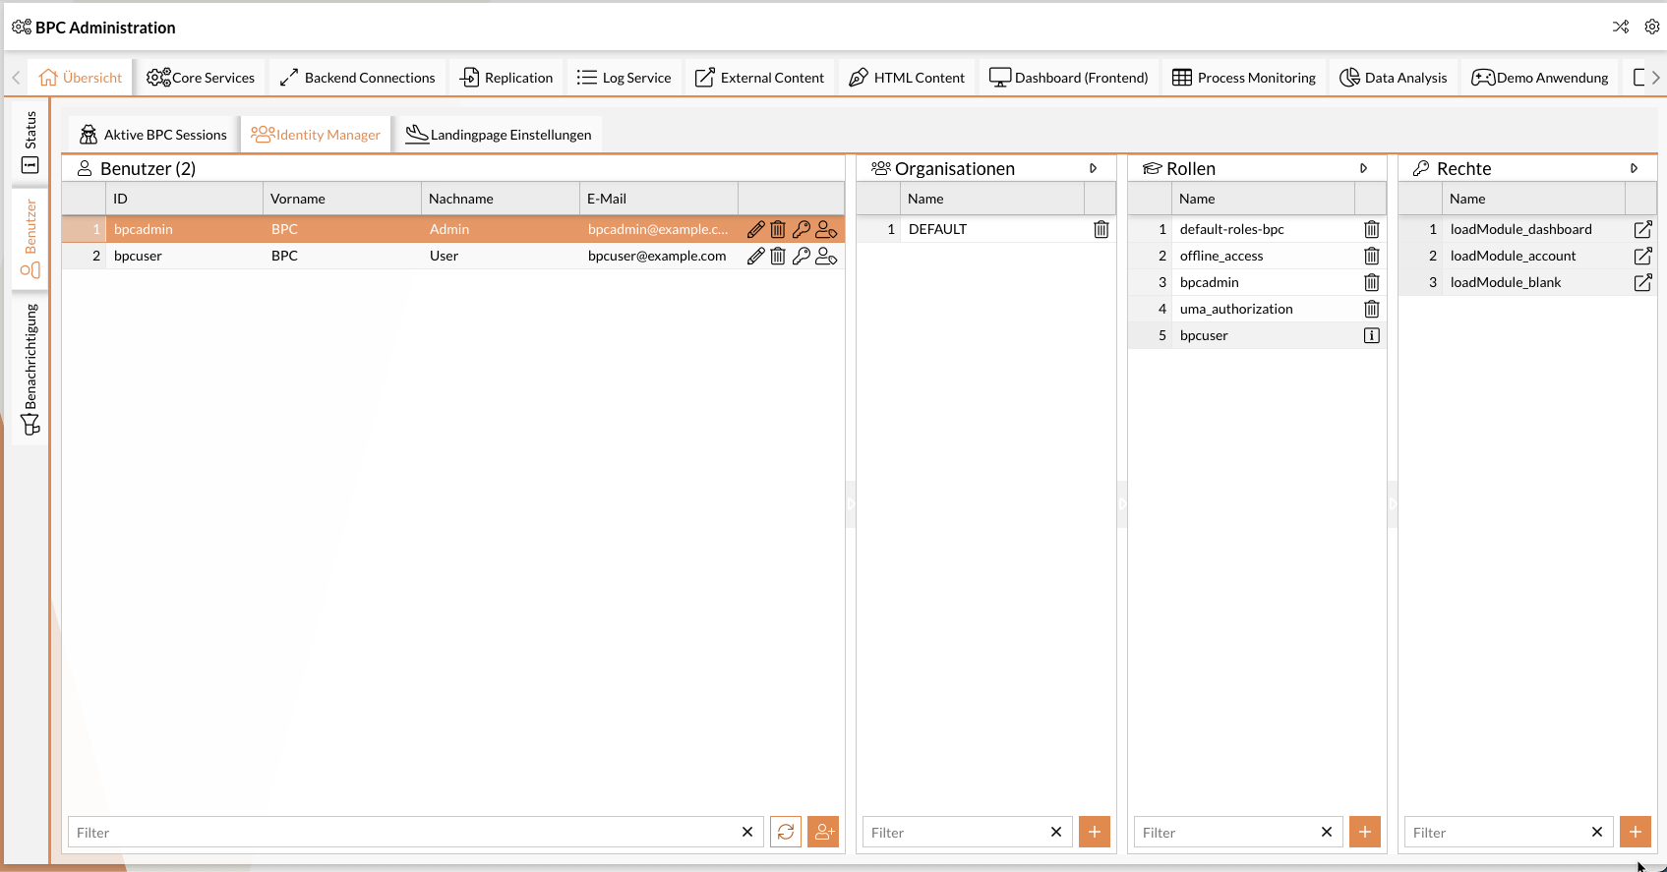The height and width of the screenshot is (872, 1667).
Task: Open Benachrichtigung vertical side tab
Action: (30, 369)
